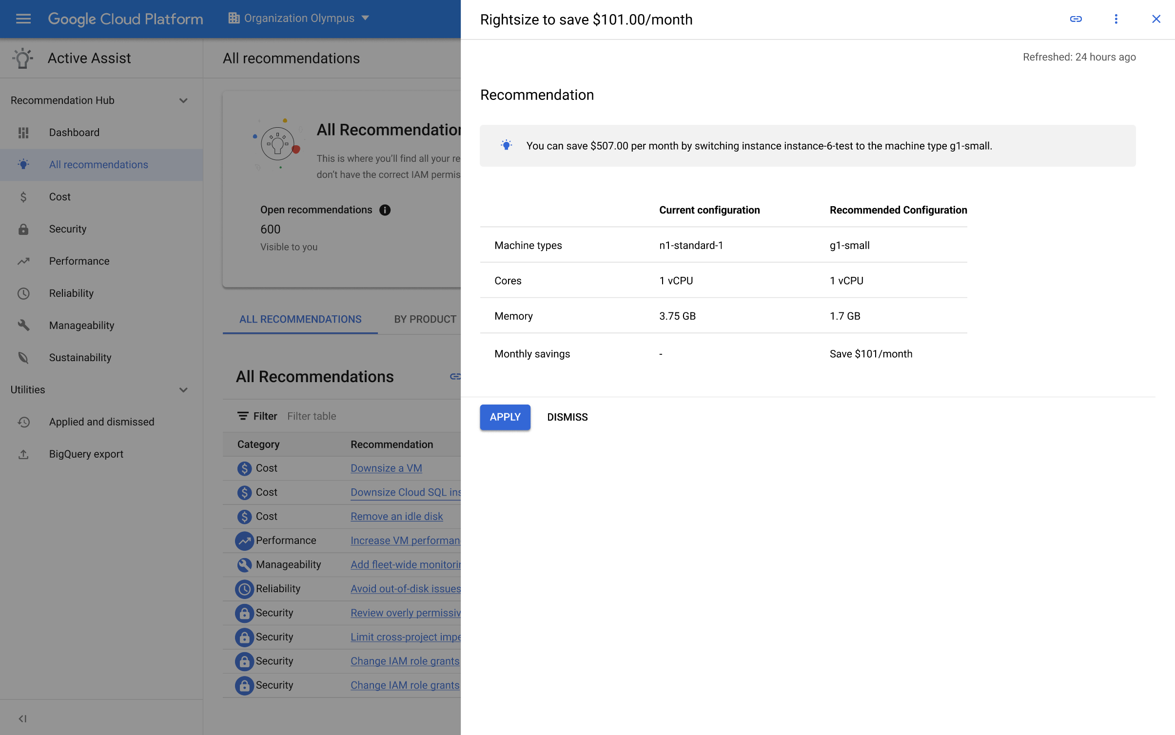1175x735 pixels.
Task: Click the Cost category dollar icon
Action: pyautogui.click(x=245, y=468)
